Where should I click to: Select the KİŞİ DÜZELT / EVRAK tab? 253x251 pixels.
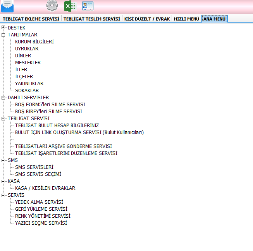[147, 19]
